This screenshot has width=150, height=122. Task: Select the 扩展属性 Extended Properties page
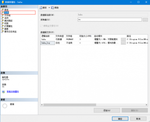click(8, 26)
